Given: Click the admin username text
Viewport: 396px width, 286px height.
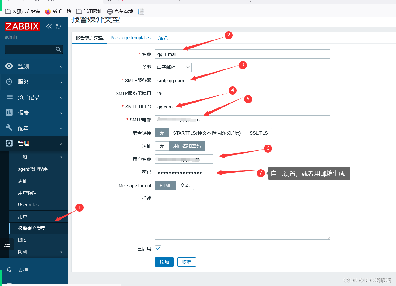Looking at the screenshot, I should (x=11, y=37).
